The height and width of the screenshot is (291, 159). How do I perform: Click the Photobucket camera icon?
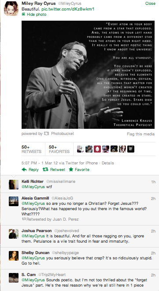(x=46, y=134)
